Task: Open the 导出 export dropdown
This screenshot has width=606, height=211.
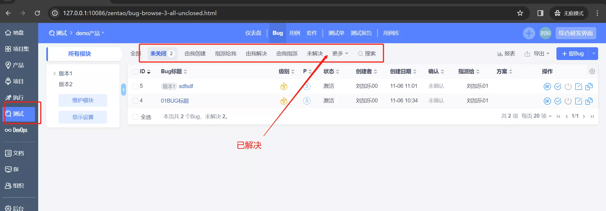Action: [x=537, y=53]
